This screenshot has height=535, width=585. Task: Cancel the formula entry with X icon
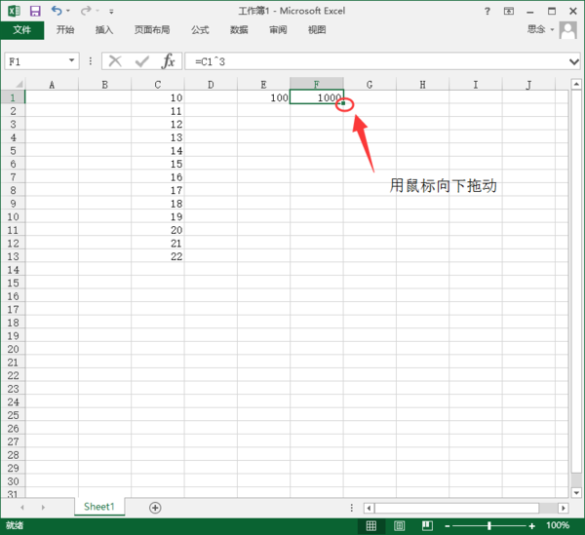pos(115,60)
